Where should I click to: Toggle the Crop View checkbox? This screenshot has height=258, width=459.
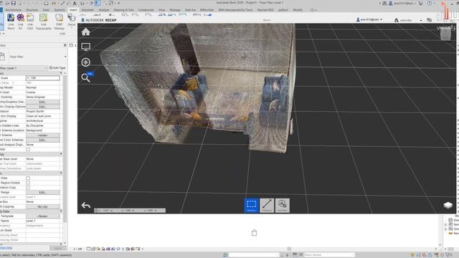(x=28, y=178)
